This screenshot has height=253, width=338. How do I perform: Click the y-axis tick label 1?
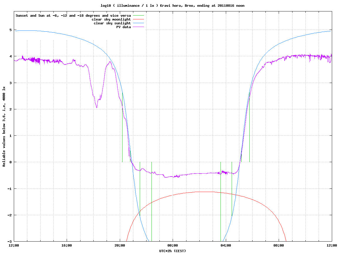pos(10,136)
